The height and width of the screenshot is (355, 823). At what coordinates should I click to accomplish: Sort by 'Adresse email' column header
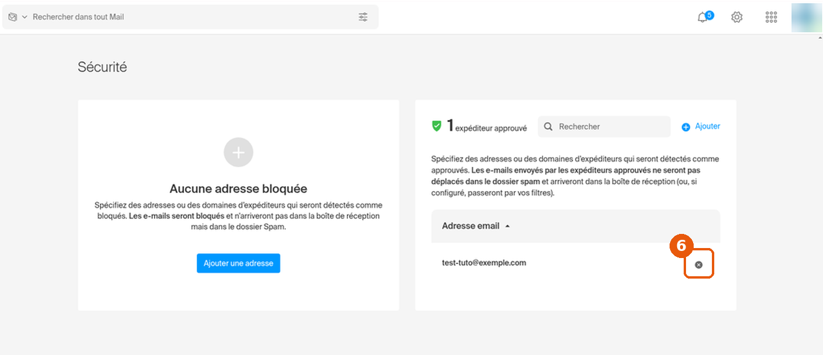click(476, 226)
